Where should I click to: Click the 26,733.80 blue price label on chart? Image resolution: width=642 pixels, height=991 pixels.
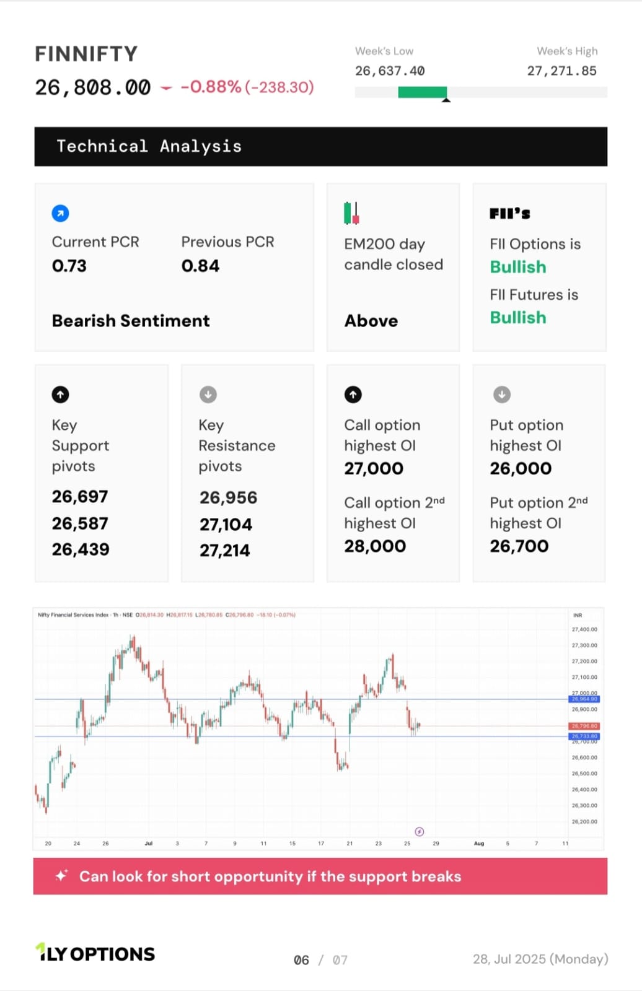pyautogui.click(x=584, y=736)
